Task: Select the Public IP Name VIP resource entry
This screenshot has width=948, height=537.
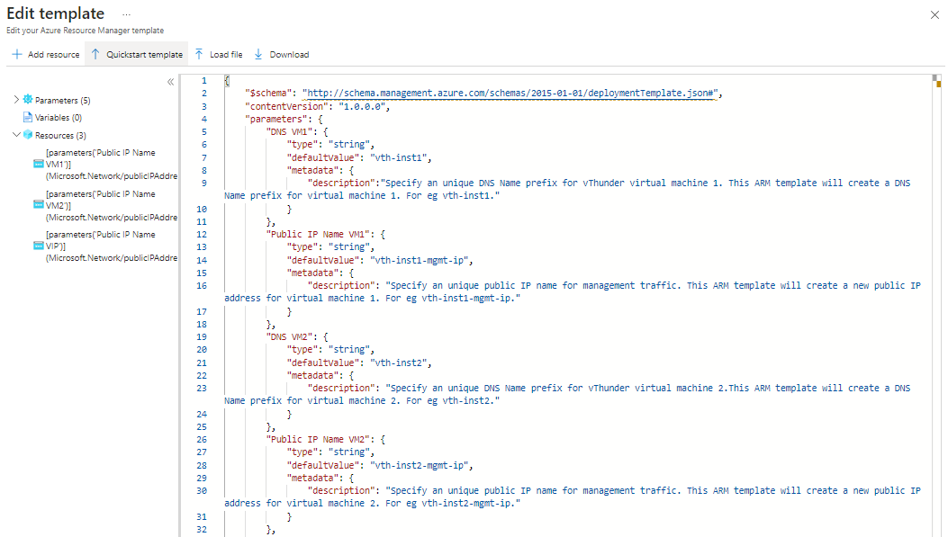Action: (112, 246)
